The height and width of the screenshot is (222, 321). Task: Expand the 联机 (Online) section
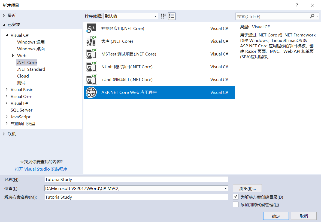pos(4,134)
